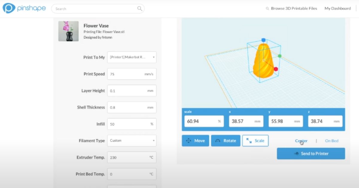
Task: Go to My Dashboard
Action: point(337,8)
